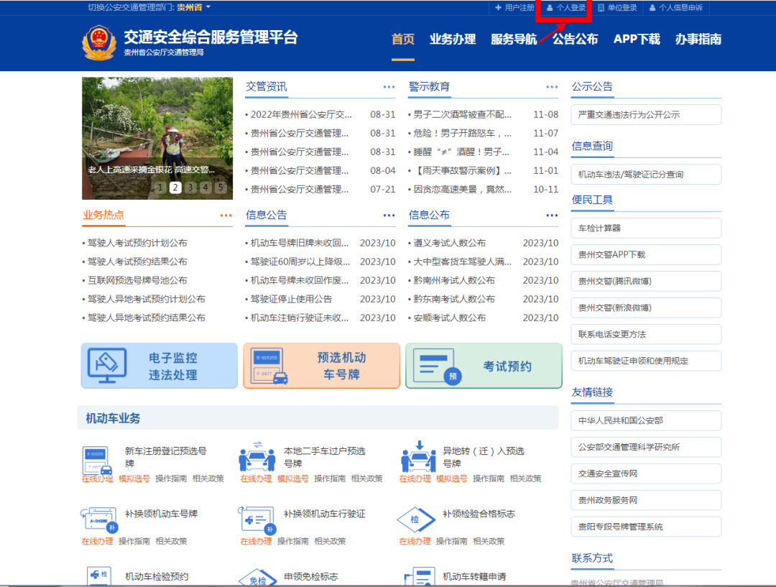Click the license plate pre-selection icon

click(270, 366)
